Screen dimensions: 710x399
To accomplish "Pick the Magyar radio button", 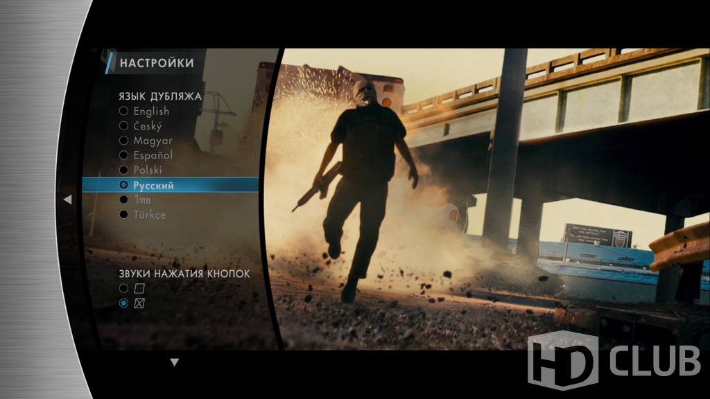I will click(x=123, y=140).
